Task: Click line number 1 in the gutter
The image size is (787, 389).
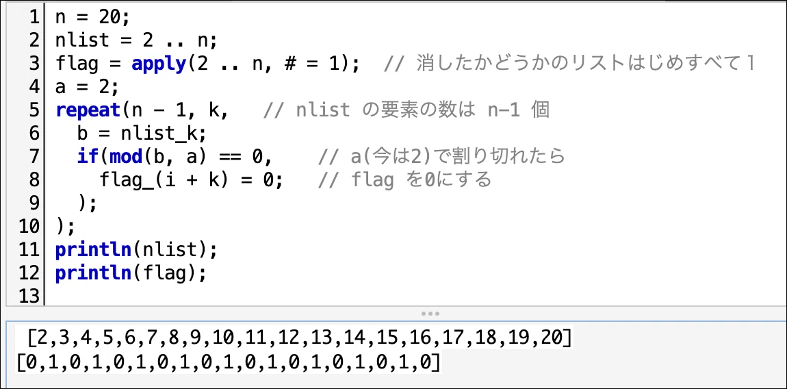Action: (34, 18)
